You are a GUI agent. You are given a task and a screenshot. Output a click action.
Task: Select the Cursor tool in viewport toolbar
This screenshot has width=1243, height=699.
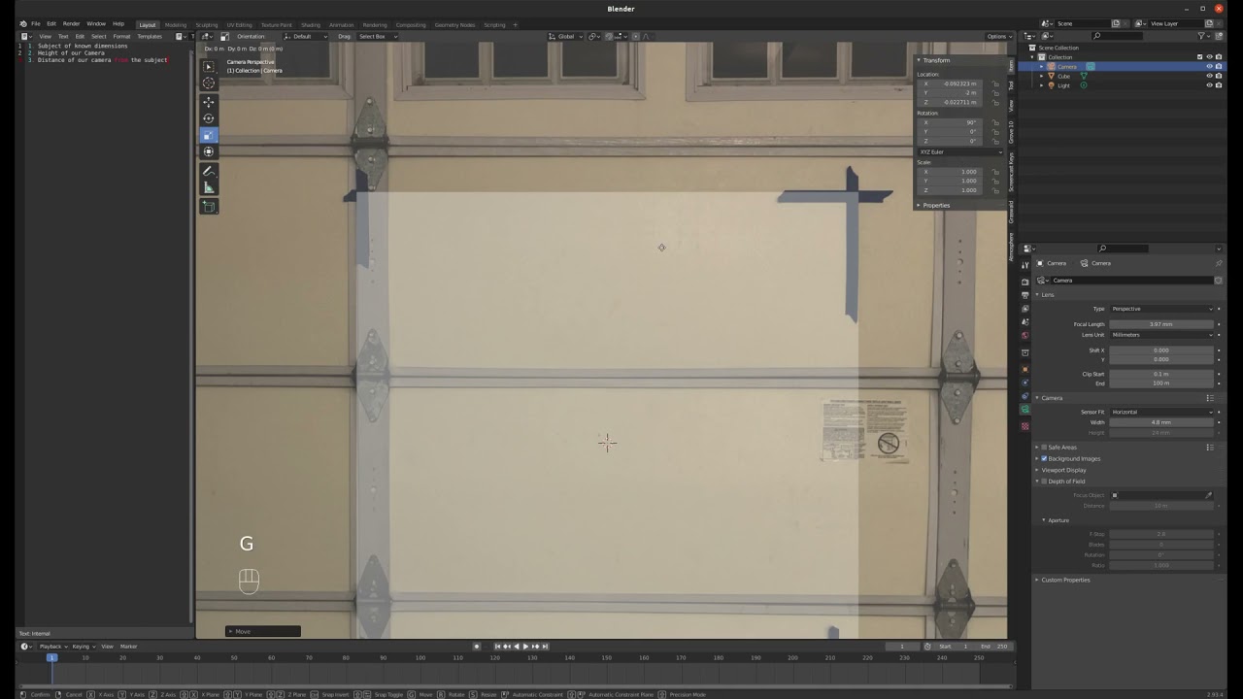(209, 83)
